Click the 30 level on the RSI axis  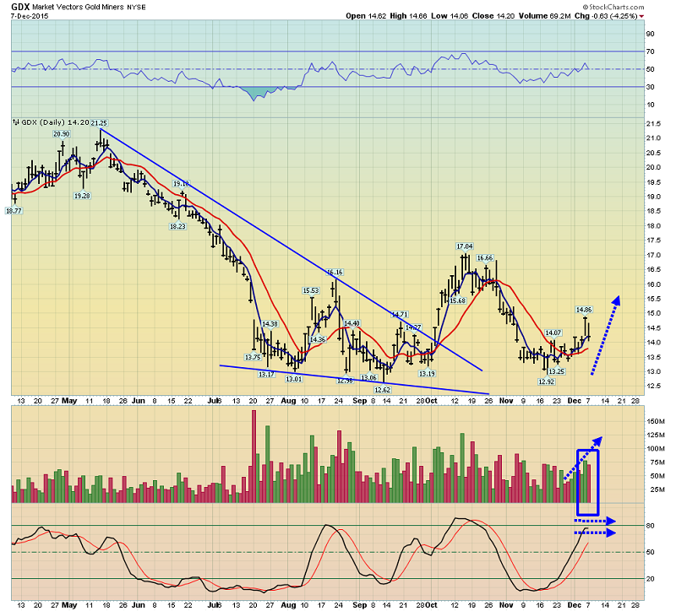pos(650,87)
